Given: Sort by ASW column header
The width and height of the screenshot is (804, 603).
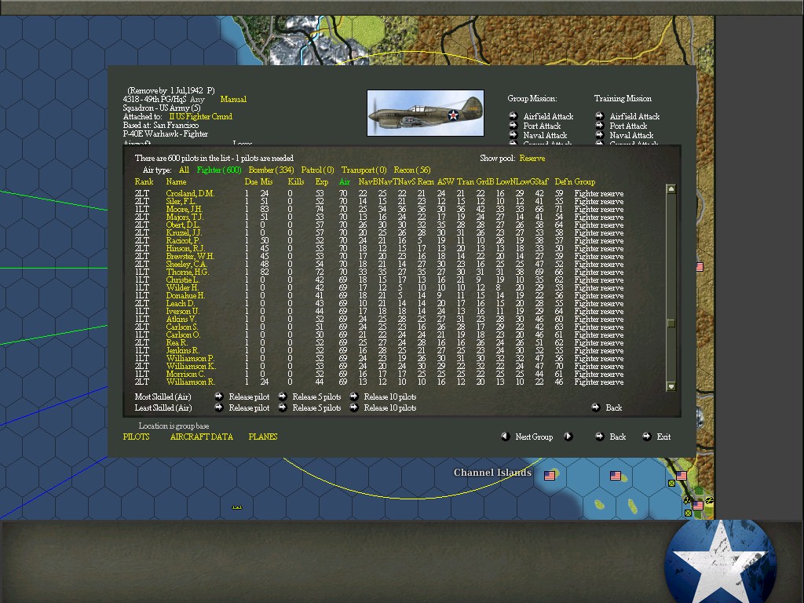Looking at the screenshot, I should pyautogui.click(x=446, y=182).
